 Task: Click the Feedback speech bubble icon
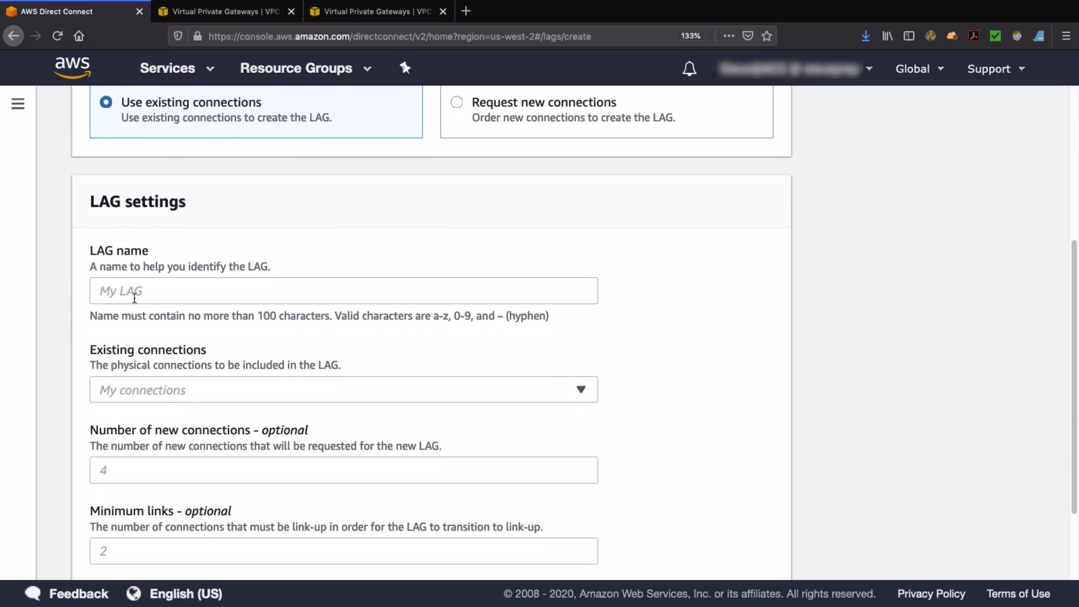[33, 594]
